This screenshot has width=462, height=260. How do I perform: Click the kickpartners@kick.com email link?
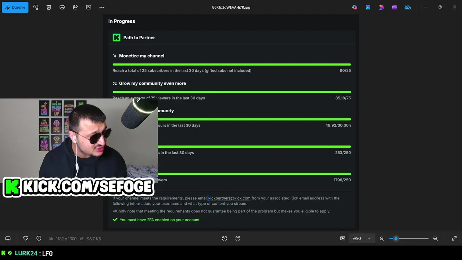pyautogui.click(x=229, y=198)
